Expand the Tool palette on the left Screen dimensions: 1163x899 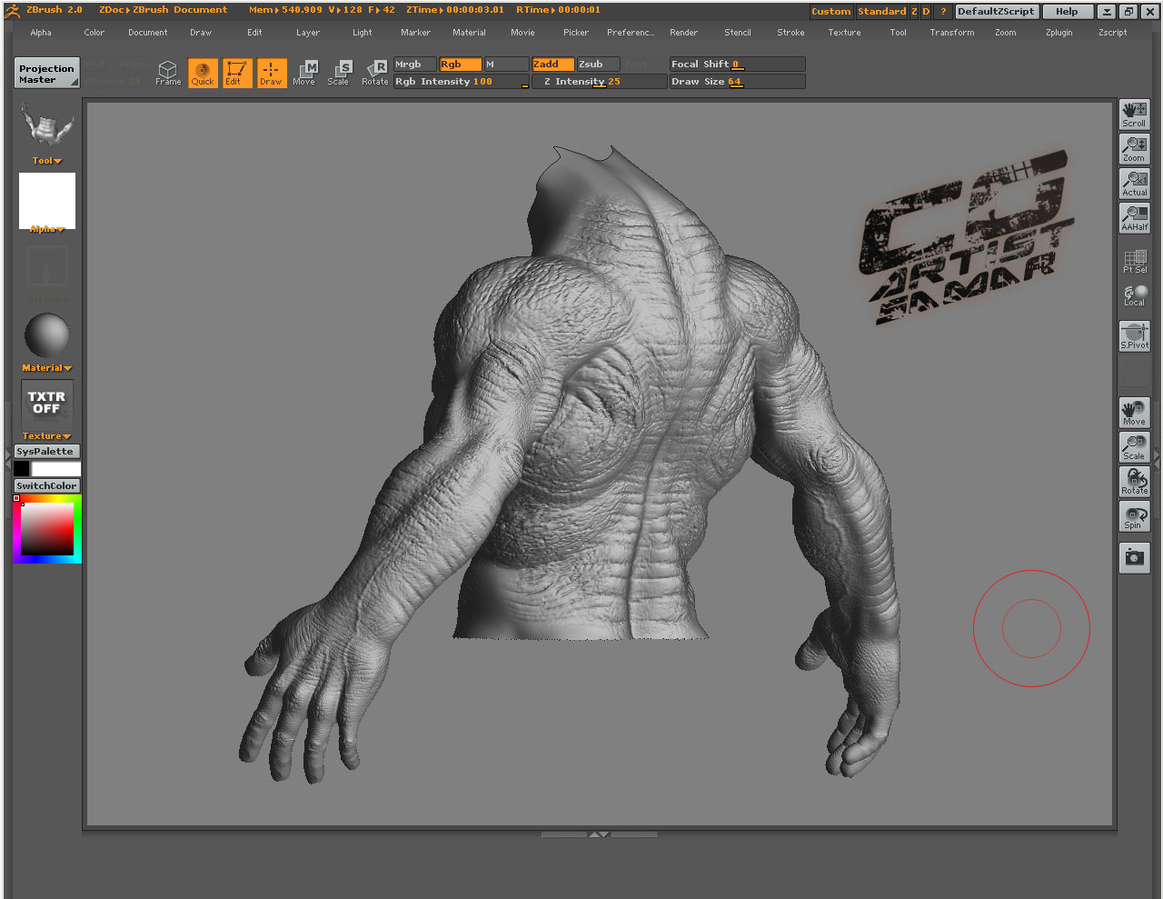coord(45,160)
